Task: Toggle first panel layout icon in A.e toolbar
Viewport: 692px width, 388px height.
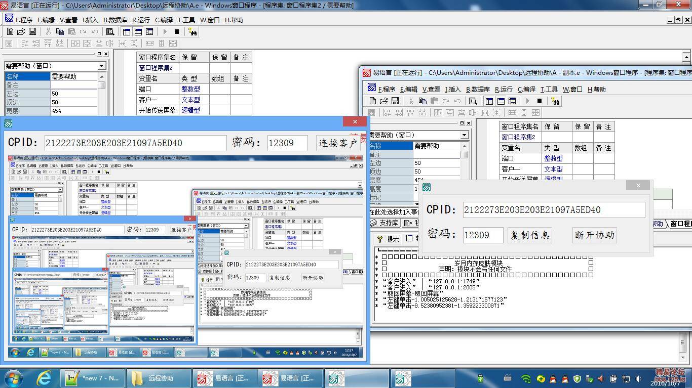Action: point(127,31)
